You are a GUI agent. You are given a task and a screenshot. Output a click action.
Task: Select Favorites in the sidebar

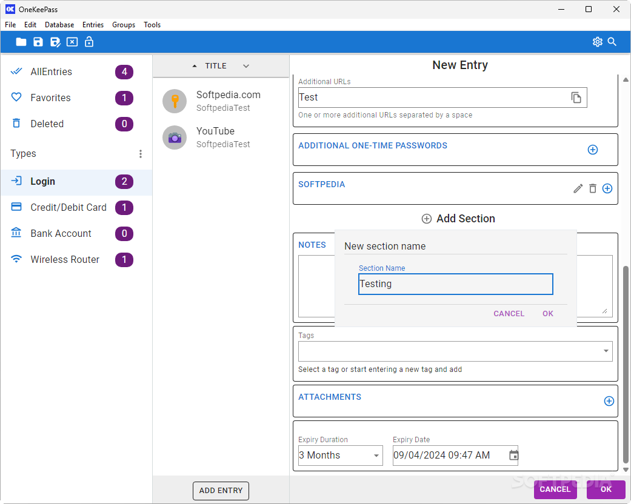pyautogui.click(x=76, y=98)
